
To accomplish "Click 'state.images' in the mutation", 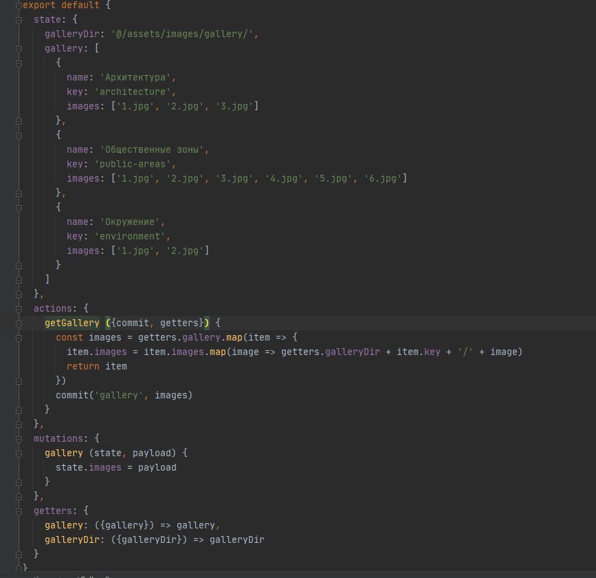I will [x=89, y=467].
